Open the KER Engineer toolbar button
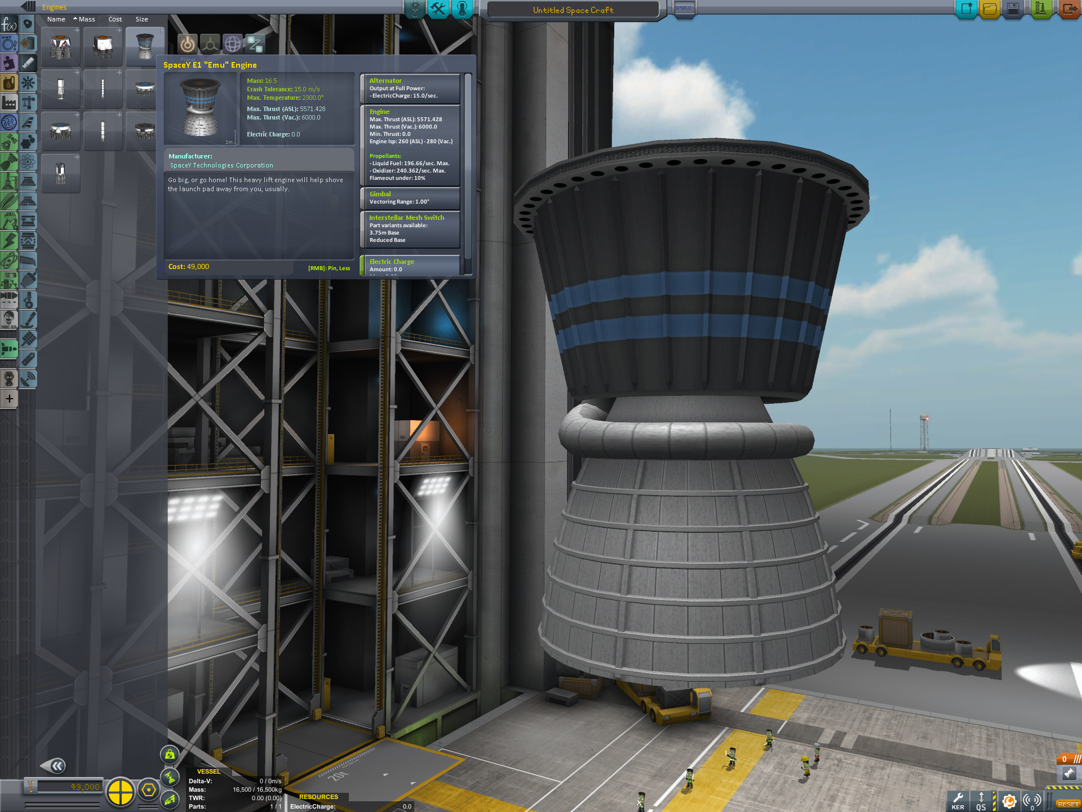 (957, 801)
